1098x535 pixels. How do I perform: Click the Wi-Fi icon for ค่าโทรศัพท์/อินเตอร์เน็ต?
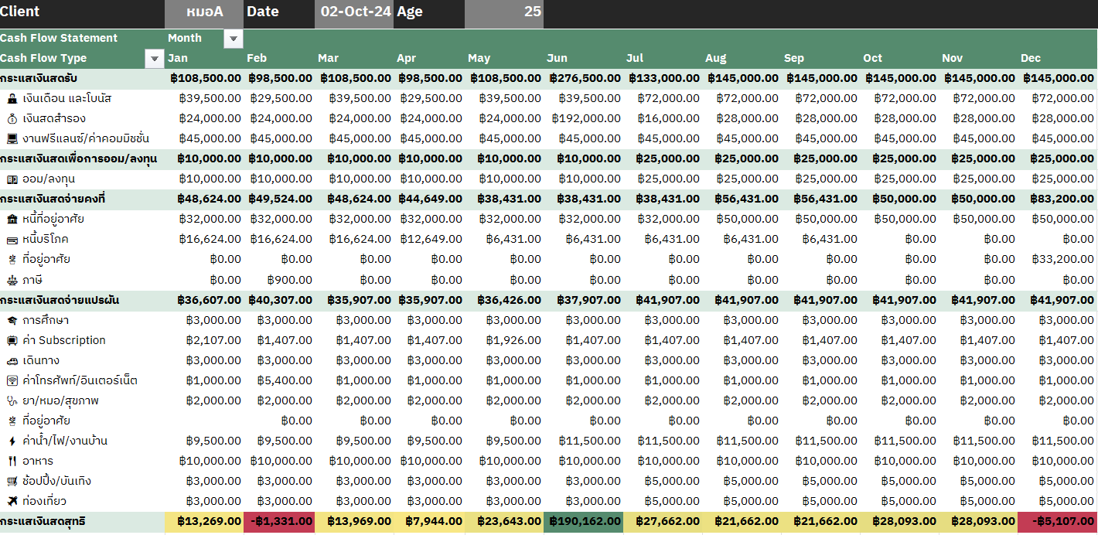click(12, 380)
